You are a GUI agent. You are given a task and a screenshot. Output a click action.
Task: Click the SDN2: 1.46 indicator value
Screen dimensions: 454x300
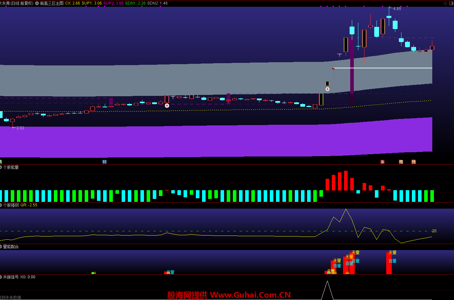click(x=157, y=3)
